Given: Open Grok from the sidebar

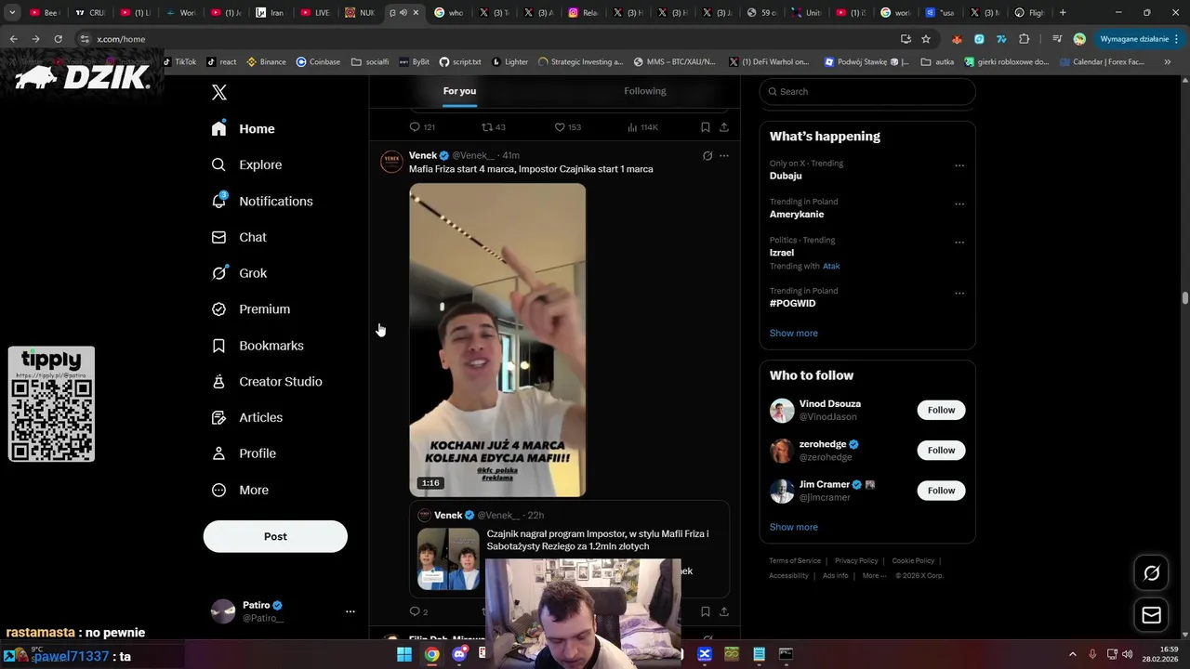Looking at the screenshot, I should pyautogui.click(x=240, y=273).
